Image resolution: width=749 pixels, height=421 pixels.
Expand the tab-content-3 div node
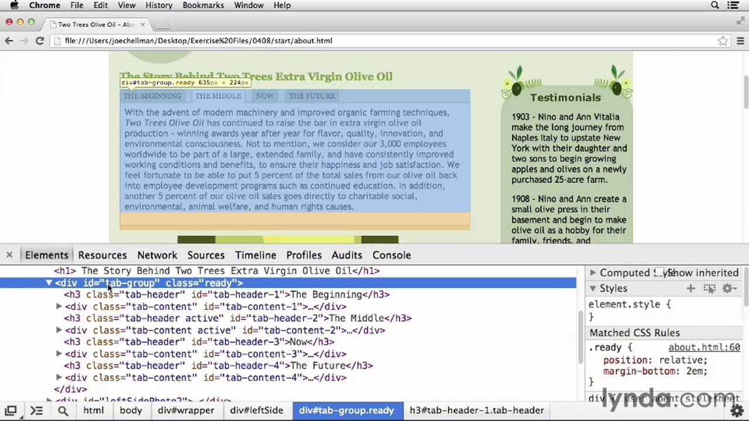(59, 354)
